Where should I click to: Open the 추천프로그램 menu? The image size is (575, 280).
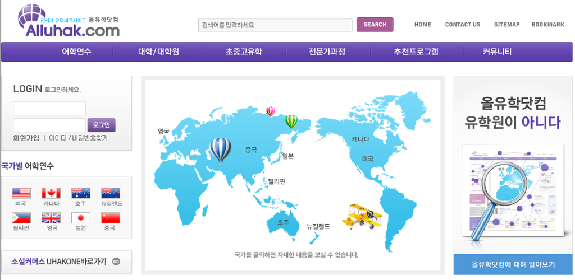(x=416, y=52)
